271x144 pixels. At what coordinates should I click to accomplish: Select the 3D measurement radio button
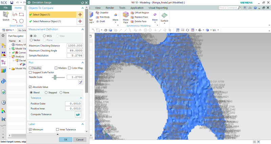(31, 36)
